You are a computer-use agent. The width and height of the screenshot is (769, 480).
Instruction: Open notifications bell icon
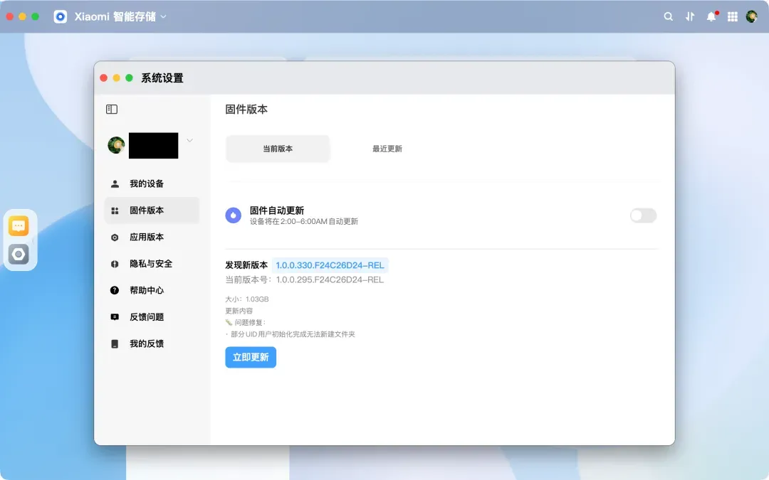click(711, 16)
